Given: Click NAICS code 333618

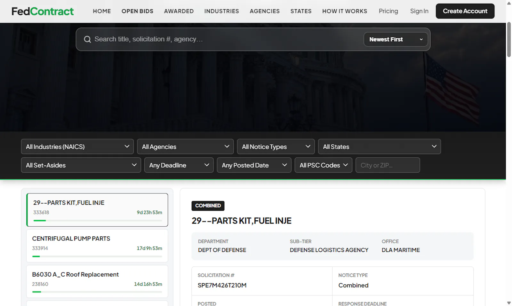Looking at the screenshot, I should pyautogui.click(x=41, y=212).
